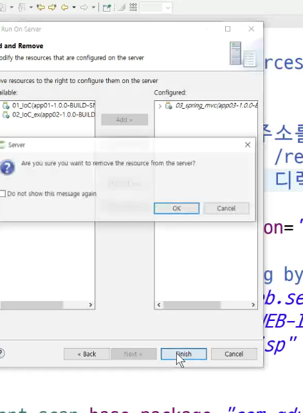
Task: Click the previous edit location arrow icon
Action: [41, 7]
